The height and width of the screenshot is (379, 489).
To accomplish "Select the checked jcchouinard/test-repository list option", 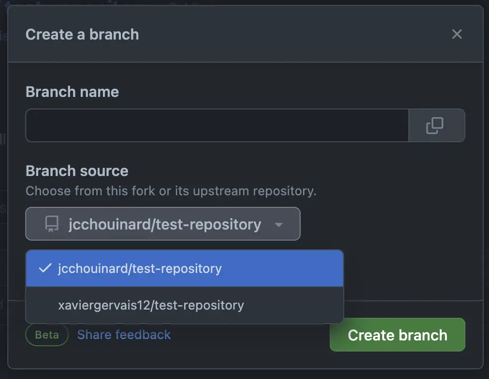I will (x=140, y=269).
